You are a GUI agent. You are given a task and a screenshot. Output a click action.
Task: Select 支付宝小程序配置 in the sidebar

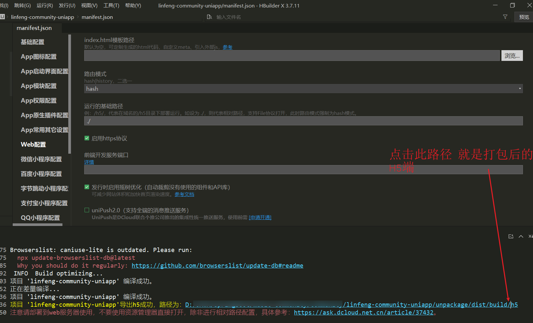click(x=44, y=203)
